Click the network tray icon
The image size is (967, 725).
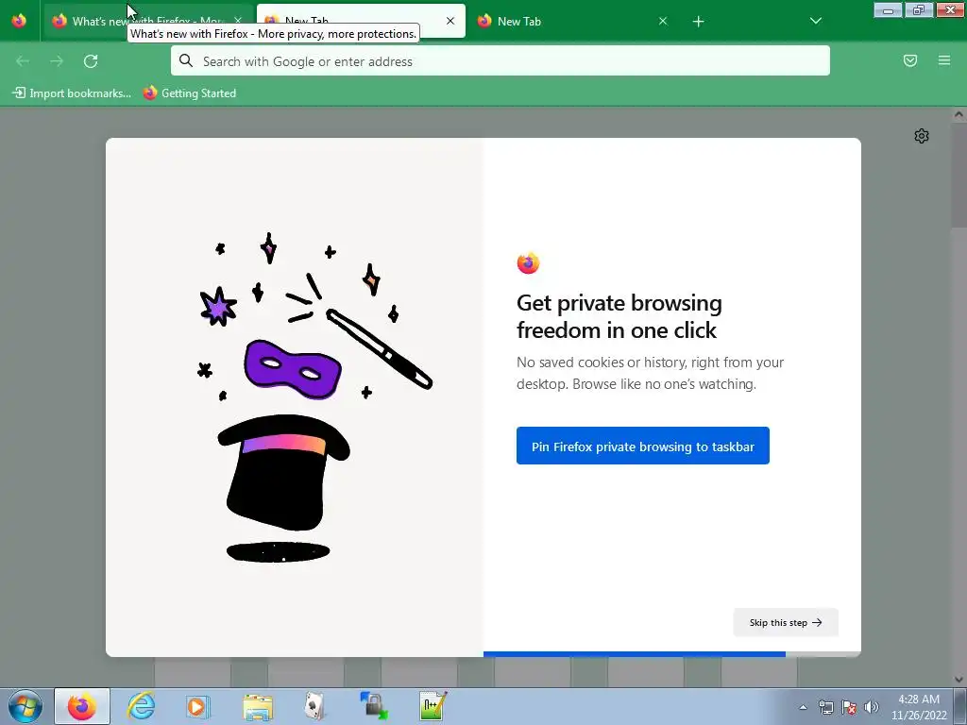pos(825,708)
